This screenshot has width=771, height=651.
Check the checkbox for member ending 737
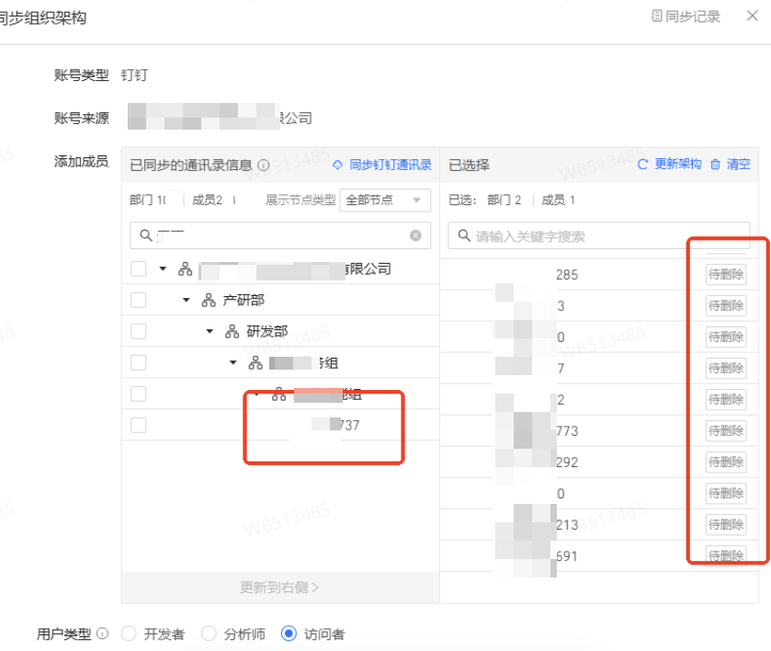[138, 425]
